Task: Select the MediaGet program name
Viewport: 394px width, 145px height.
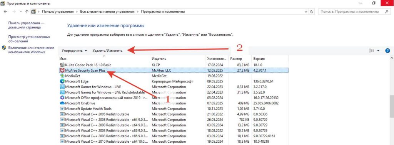Action: point(73,76)
